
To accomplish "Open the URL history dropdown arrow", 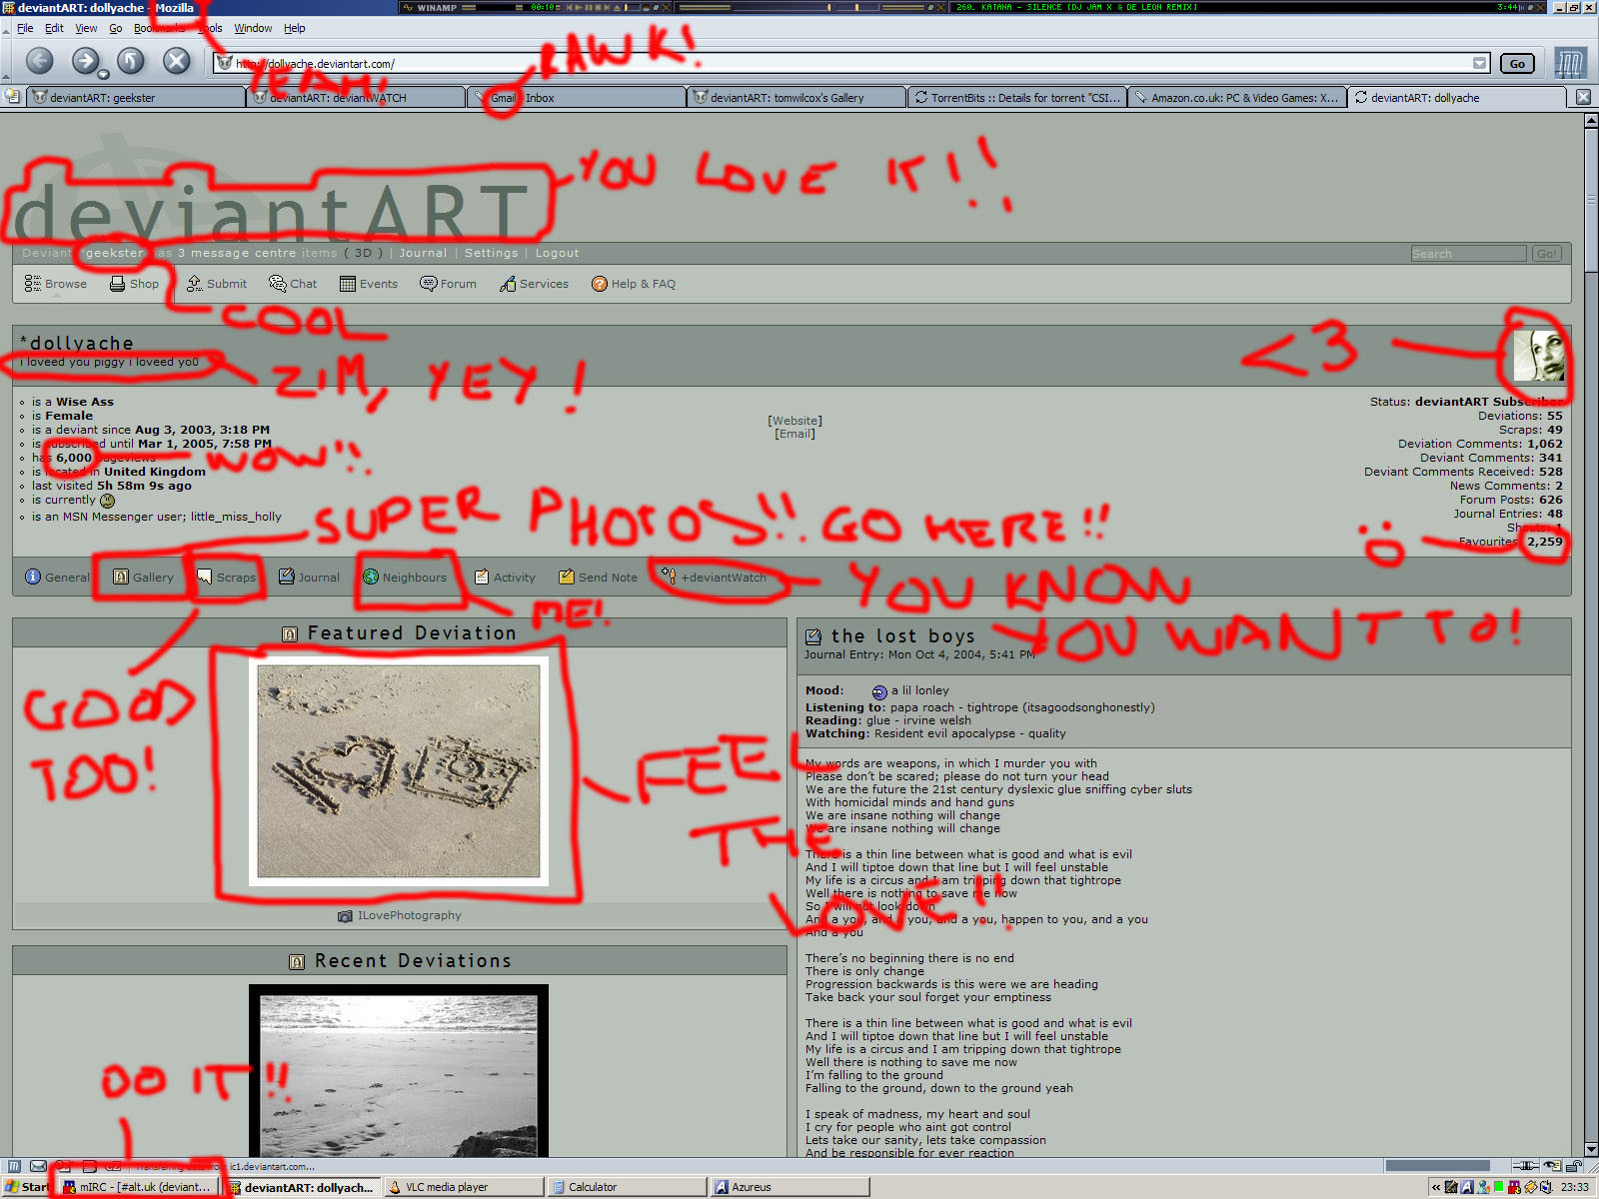I will point(1479,63).
